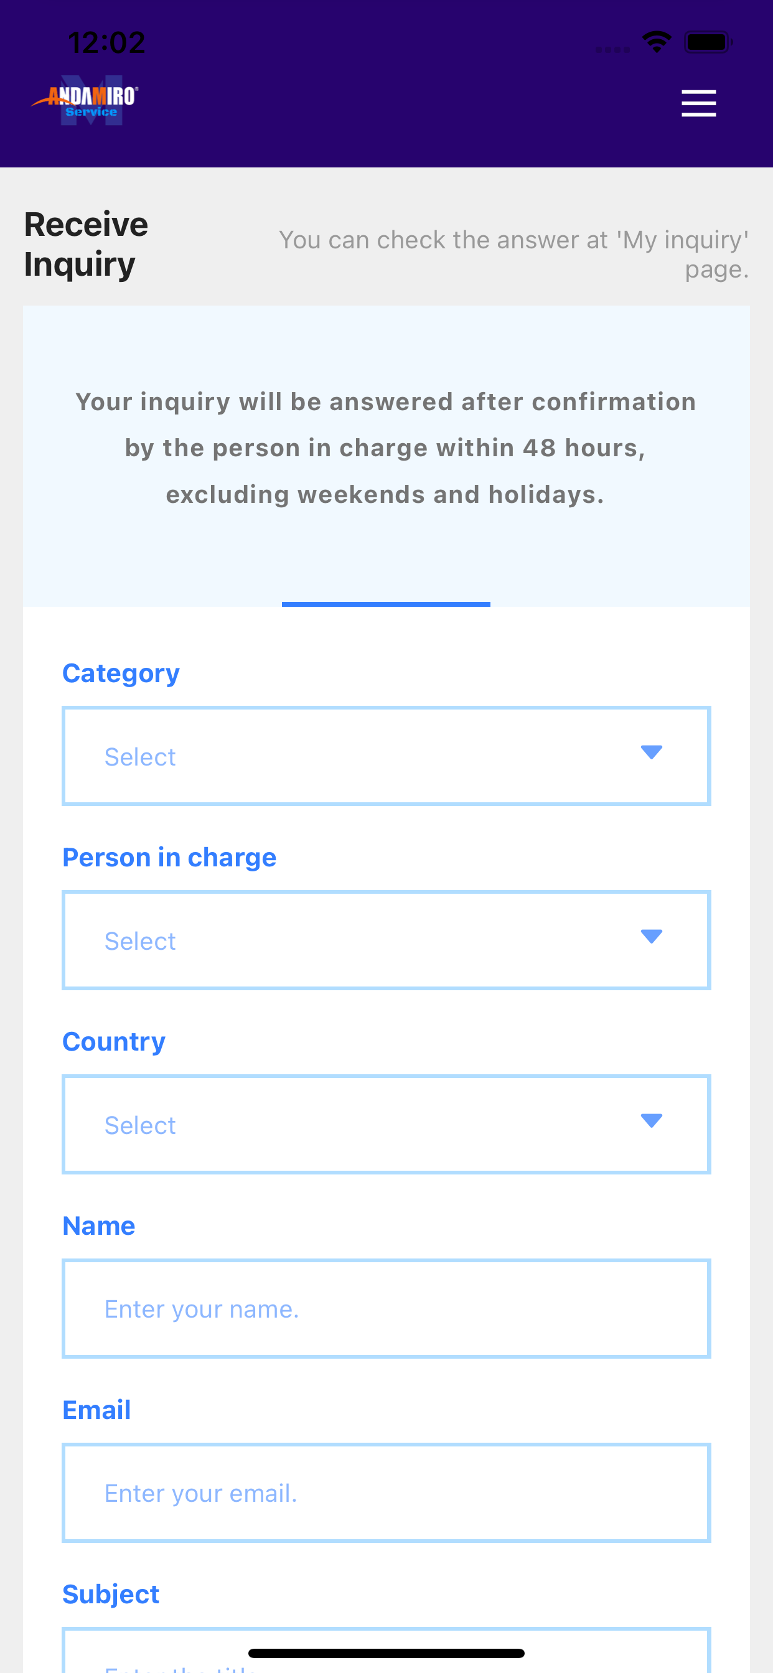
Task: Click the Person in charge dropdown arrow
Action: [651, 937]
